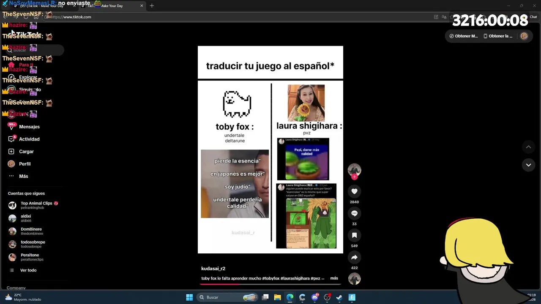This screenshot has height=304, width=541.
Task: Open a new browser tab
Action: (152, 5)
